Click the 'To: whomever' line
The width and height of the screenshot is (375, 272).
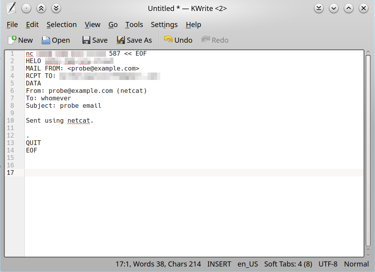[49, 98]
